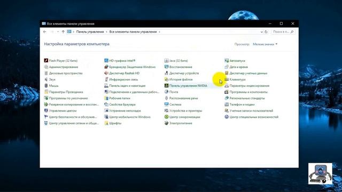The height and width of the screenshot is (192, 342).
Task: Open the Администрирование icon
Action: point(46,67)
